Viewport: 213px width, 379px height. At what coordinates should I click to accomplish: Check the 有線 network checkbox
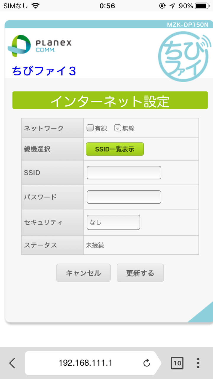pos(90,128)
